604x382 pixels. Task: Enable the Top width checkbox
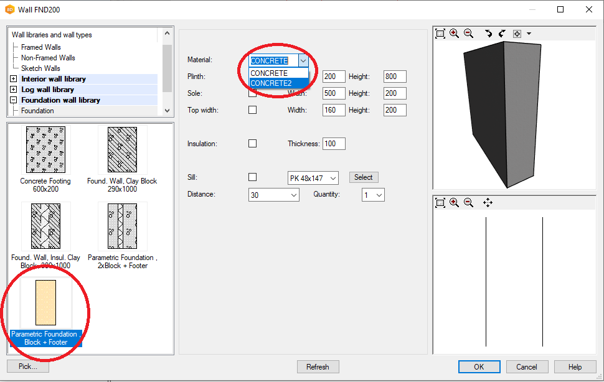(x=252, y=110)
